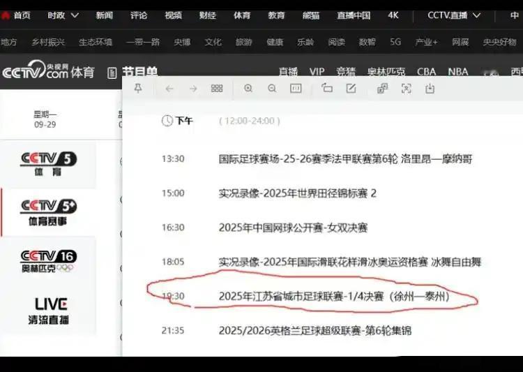Click the 地方 link
This screenshot has height=372, width=523.
8,42
